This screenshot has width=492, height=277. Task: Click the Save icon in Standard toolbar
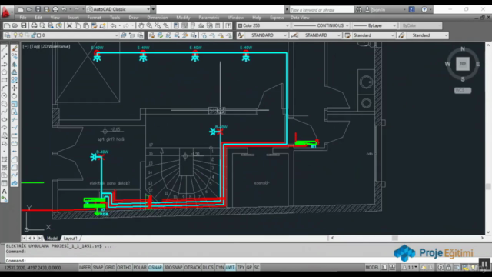point(24,25)
